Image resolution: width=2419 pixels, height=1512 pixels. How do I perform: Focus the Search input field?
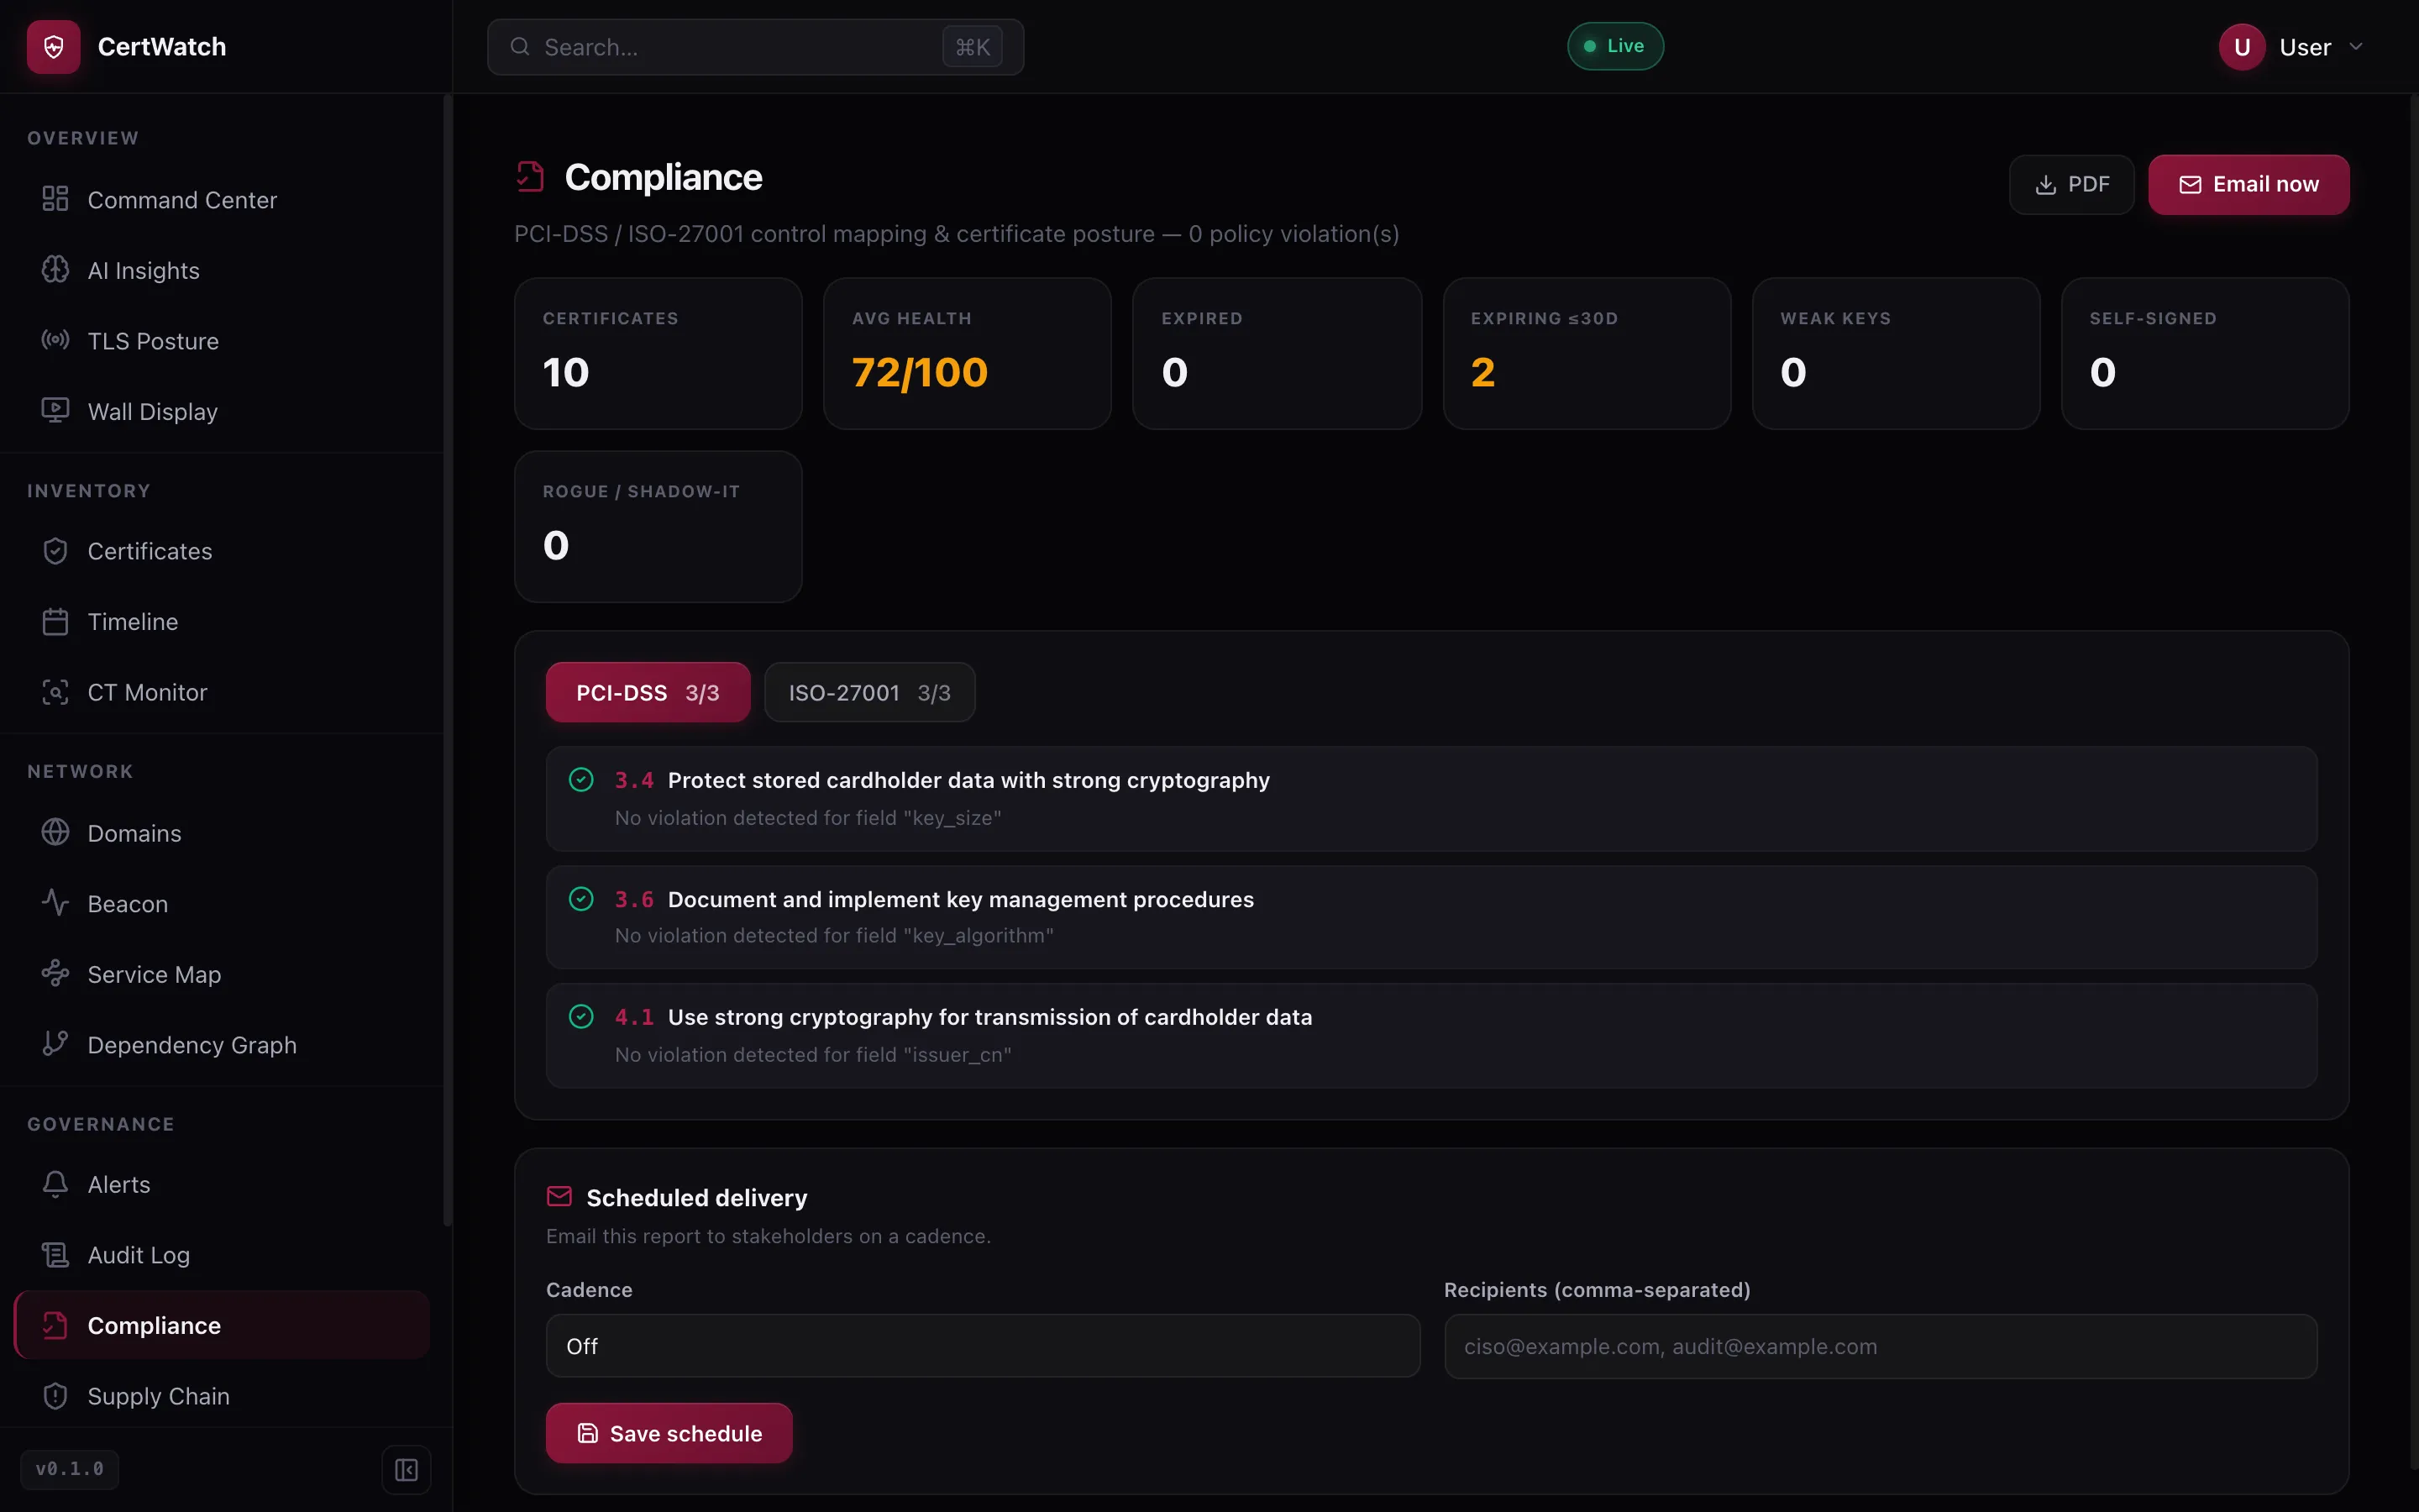click(755, 47)
